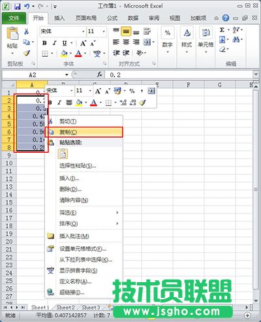Expand the Styles group dropdown
Viewport: 261px width, 322px height.
(187, 52)
